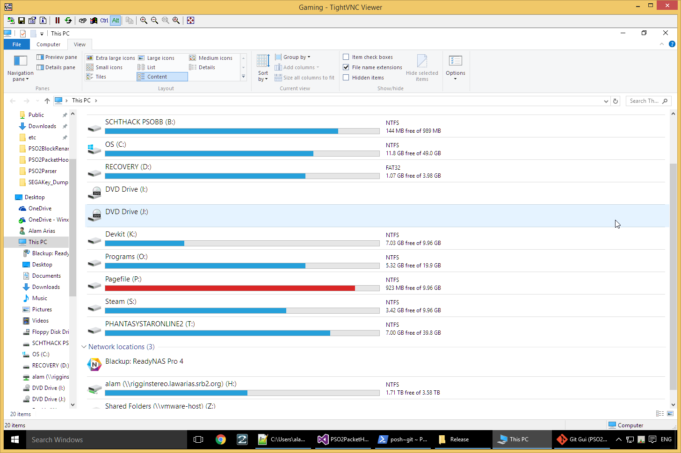Enable Item check boxes
Viewport: 681px width, 453px height.
point(346,57)
